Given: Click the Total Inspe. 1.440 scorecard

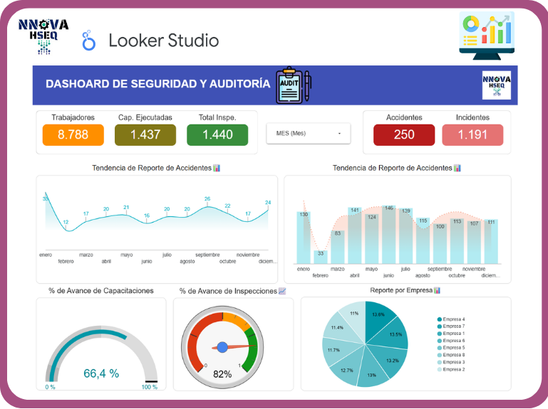Looking at the screenshot, I should [x=217, y=134].
